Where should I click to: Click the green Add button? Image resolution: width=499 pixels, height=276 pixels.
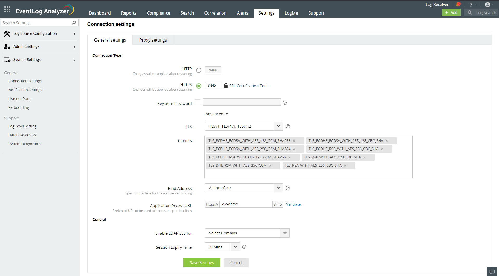click(451, 12)
